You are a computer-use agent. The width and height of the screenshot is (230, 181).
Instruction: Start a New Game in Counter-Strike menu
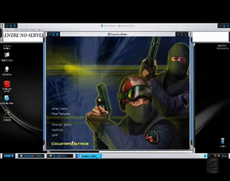pos(59,109)
